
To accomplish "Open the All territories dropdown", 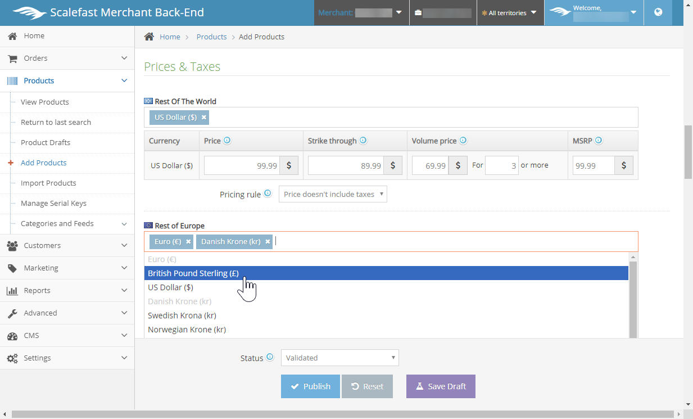I will click(510, 12).
